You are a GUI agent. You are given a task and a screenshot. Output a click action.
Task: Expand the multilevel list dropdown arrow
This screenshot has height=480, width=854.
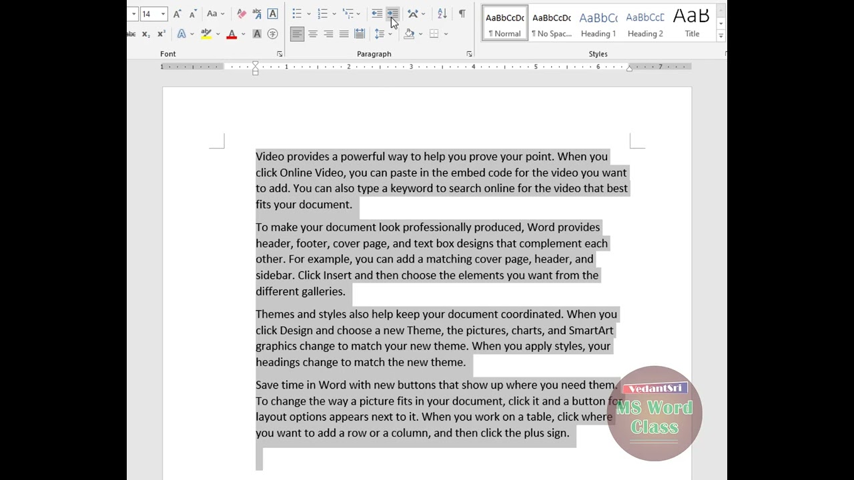pyautogui.click(x=358, y=13)
